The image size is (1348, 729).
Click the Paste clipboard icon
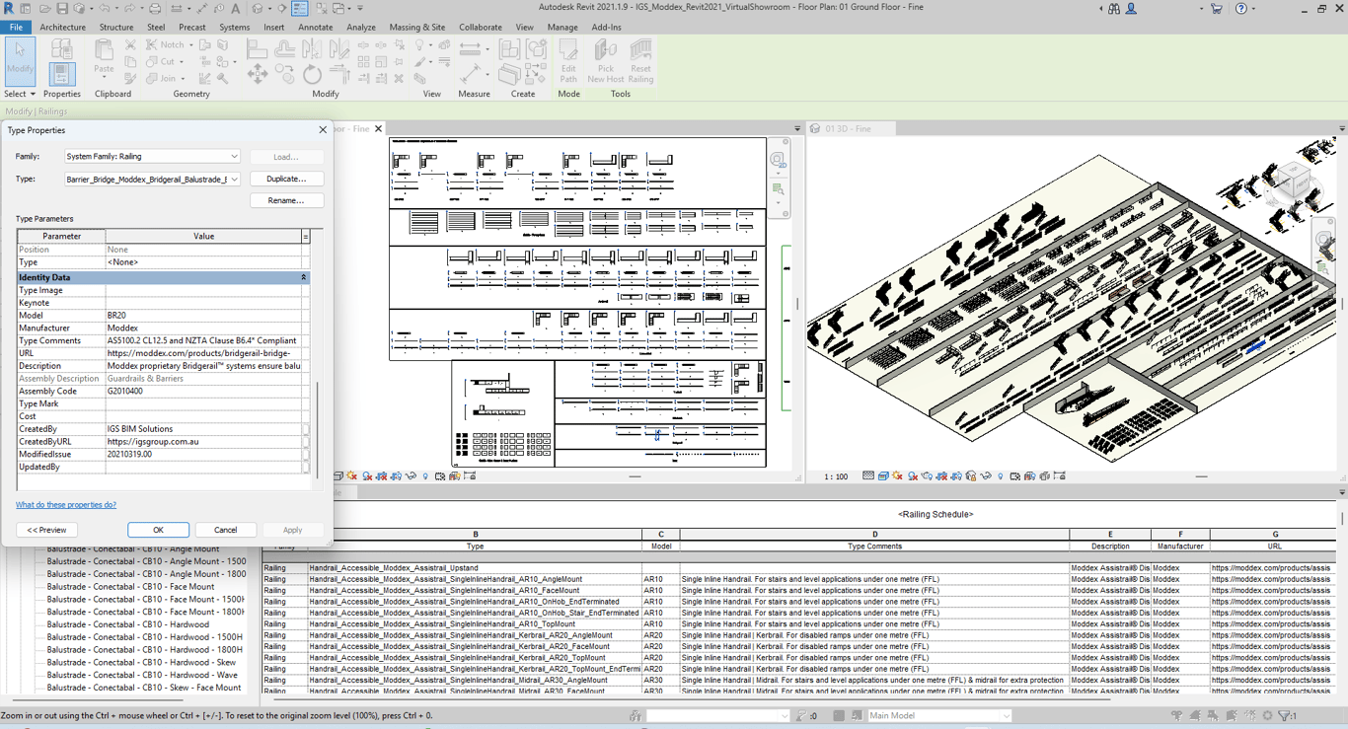pos(104,56)
